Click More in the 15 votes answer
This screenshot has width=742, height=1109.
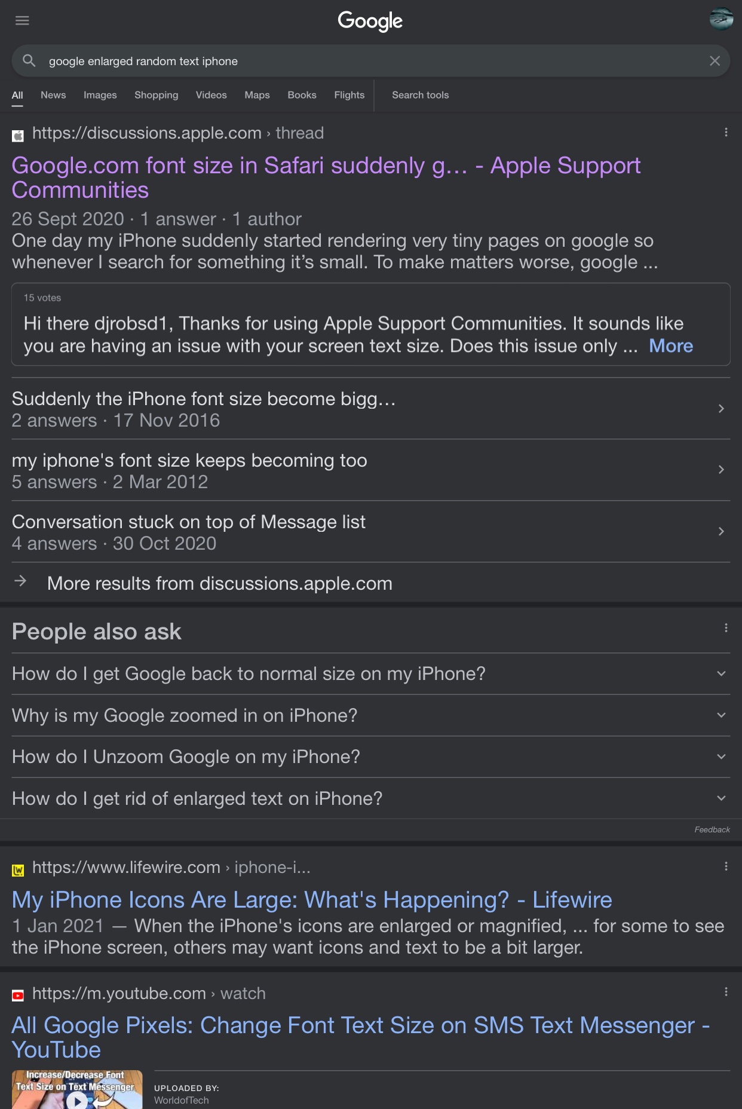pyautogui.click(x=671, y=346)
